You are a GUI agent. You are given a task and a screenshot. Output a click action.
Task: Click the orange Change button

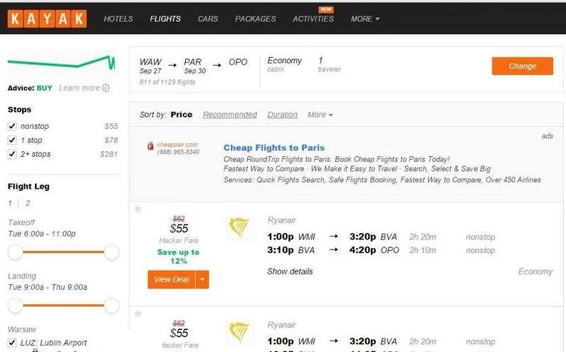(x=523, y=66)
